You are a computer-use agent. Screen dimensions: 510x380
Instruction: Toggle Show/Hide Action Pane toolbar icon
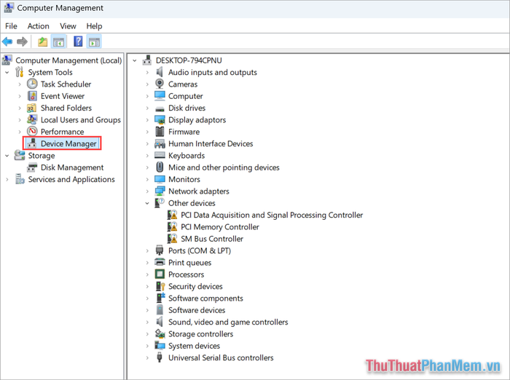coord(94,41)
